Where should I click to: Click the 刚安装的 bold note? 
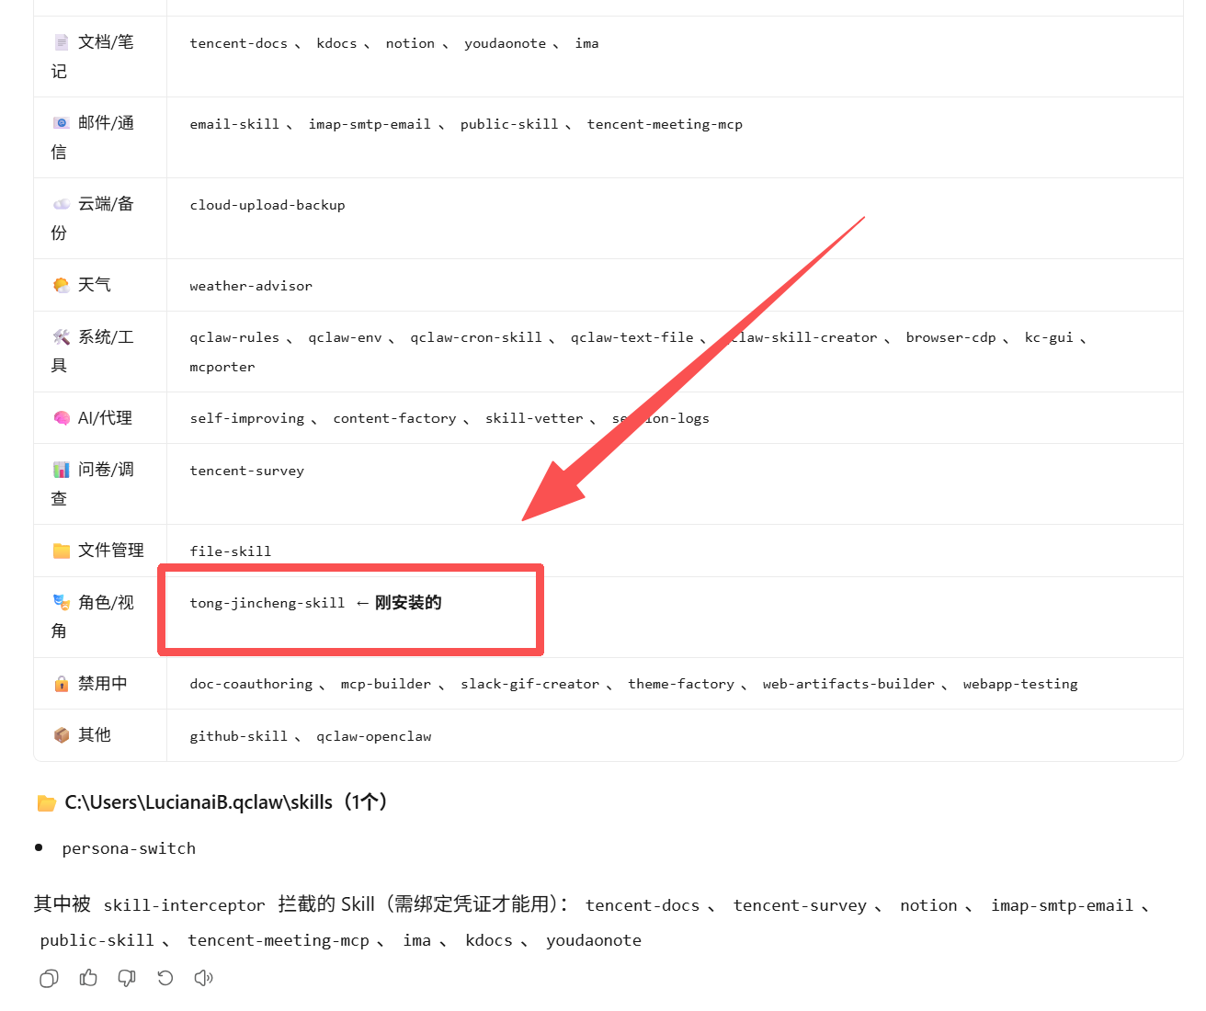coord(408,603)
